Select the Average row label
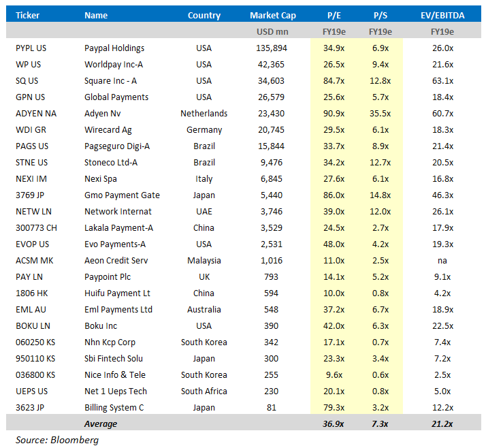 click(x=101, y=424)
